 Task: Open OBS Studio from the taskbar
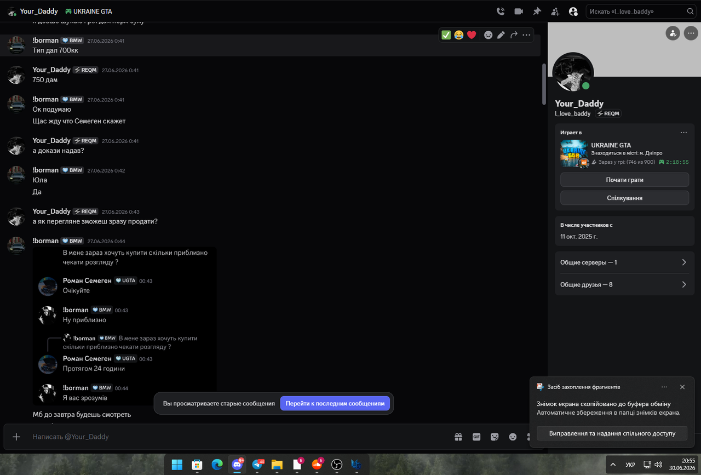coord(337,465)
